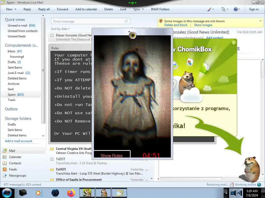Expand the help icon dropdown arrow
This screenshot has width=265, height=198.
click(239, 9)
